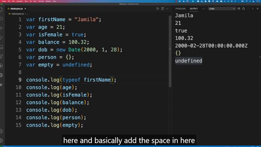Image resolution: width=261 pixels, height=147 pixels.
Task: Open Accounts menu in activity bar
Action: [1, 131]
